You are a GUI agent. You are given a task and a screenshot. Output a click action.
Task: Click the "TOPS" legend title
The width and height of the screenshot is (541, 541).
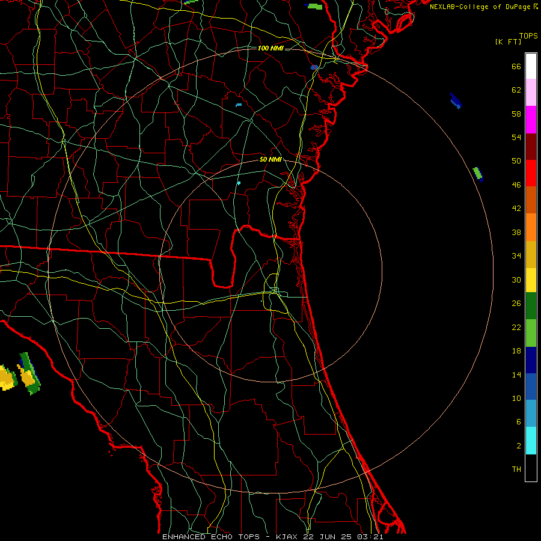click(528, 36)
